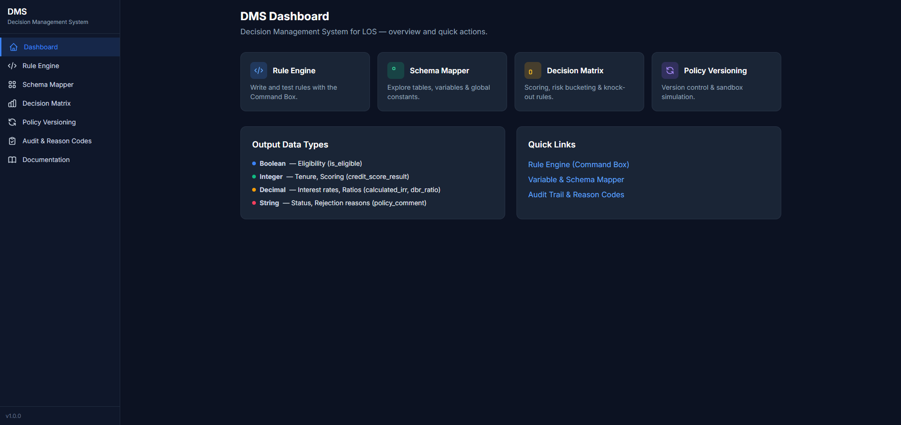
Task: Click the purple sync icon on Policy Versioning card
Action: 670,70
